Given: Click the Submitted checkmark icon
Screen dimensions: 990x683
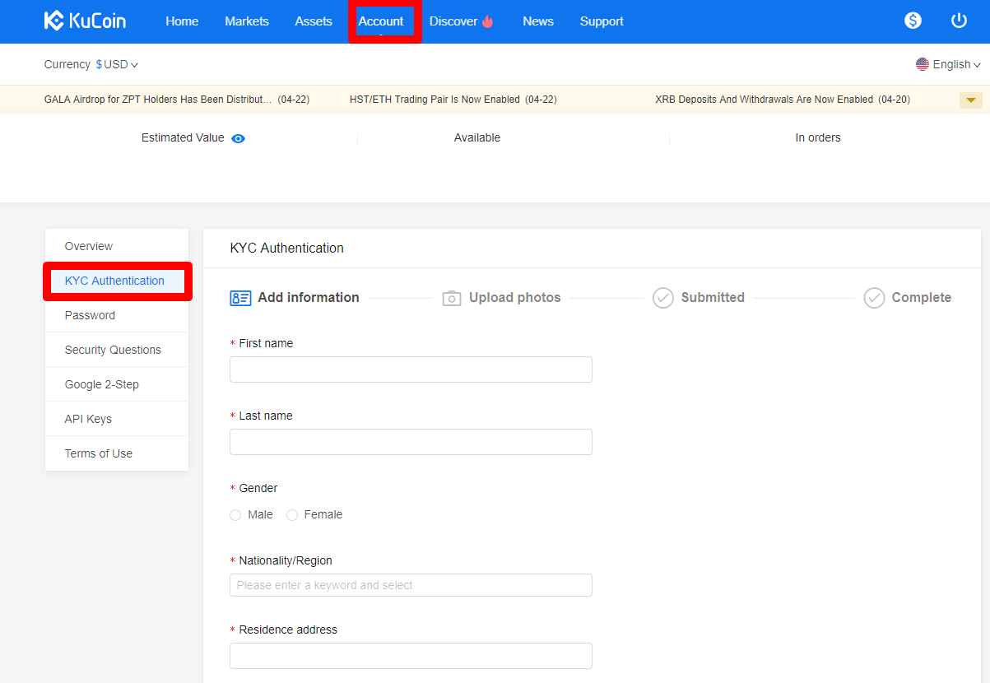Looking at the screenshot, I should (x=663, y=297).
